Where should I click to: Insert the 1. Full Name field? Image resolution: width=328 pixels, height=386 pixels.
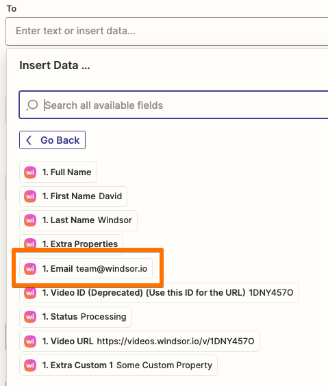pos(58,172)
